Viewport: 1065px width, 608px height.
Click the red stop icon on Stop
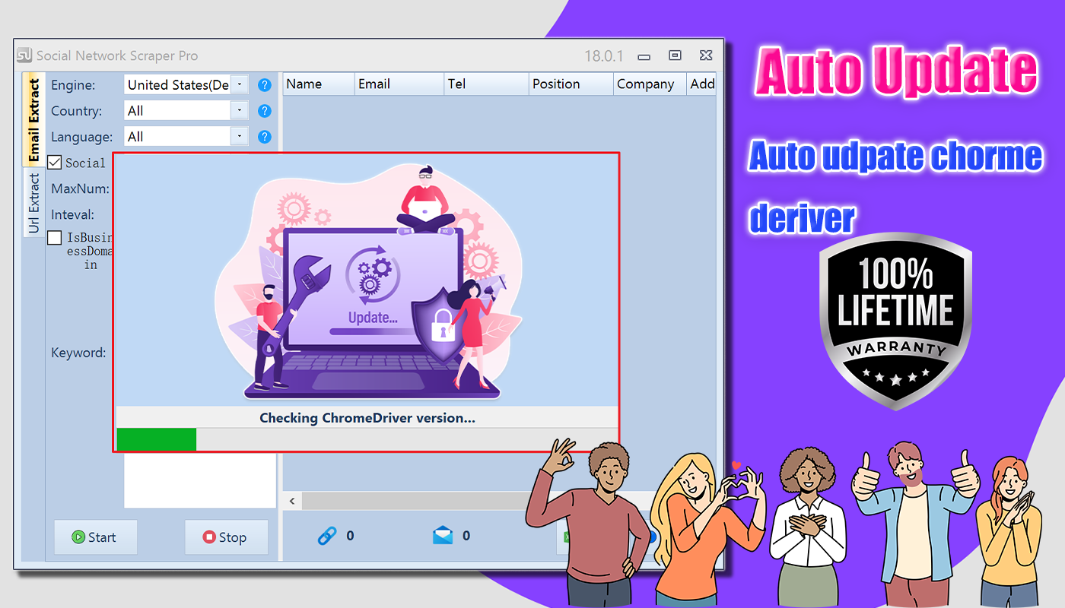pyautogui.click(x=209, y=537)
